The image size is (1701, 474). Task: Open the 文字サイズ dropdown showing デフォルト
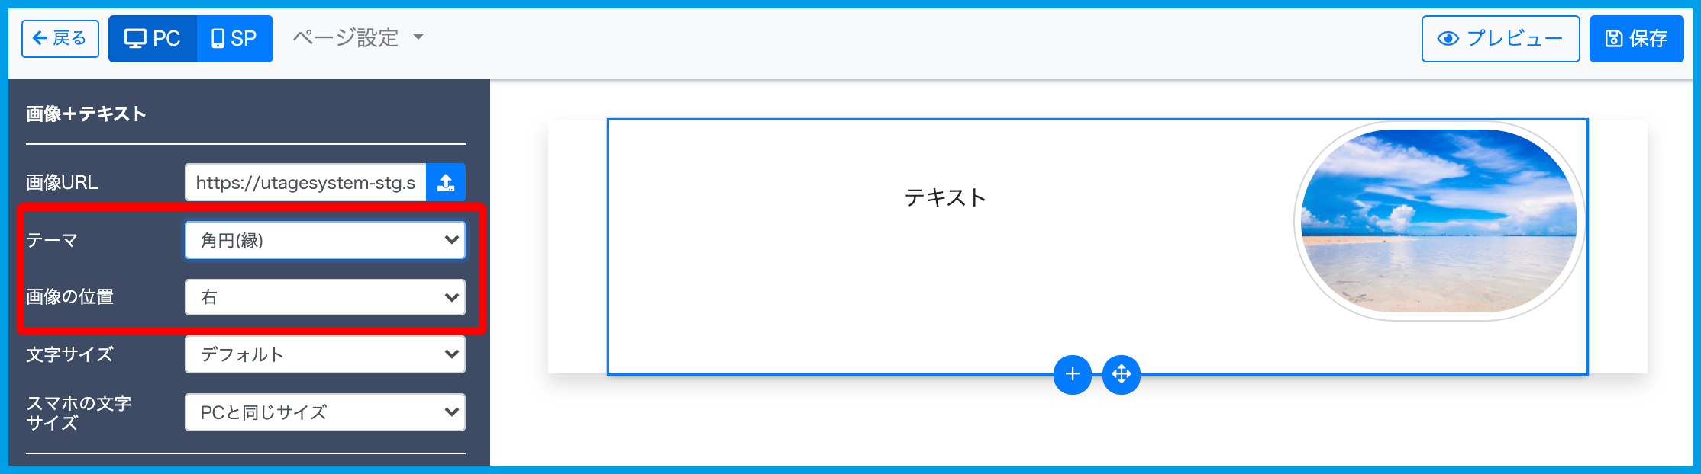coord(324,354)
